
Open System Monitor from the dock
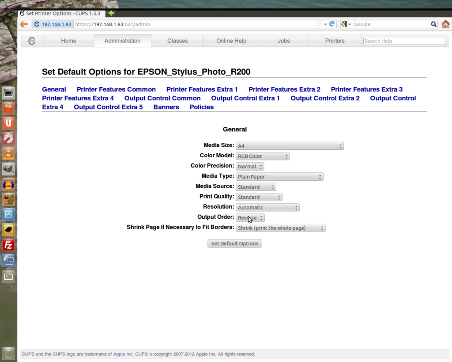[8, 215]
